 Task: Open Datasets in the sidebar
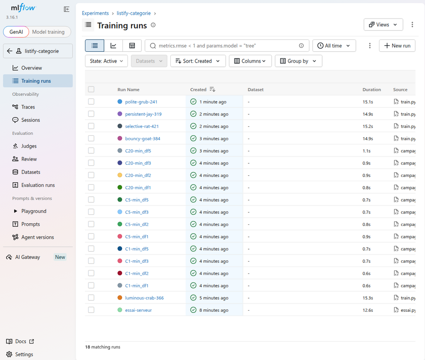point(38,172)
